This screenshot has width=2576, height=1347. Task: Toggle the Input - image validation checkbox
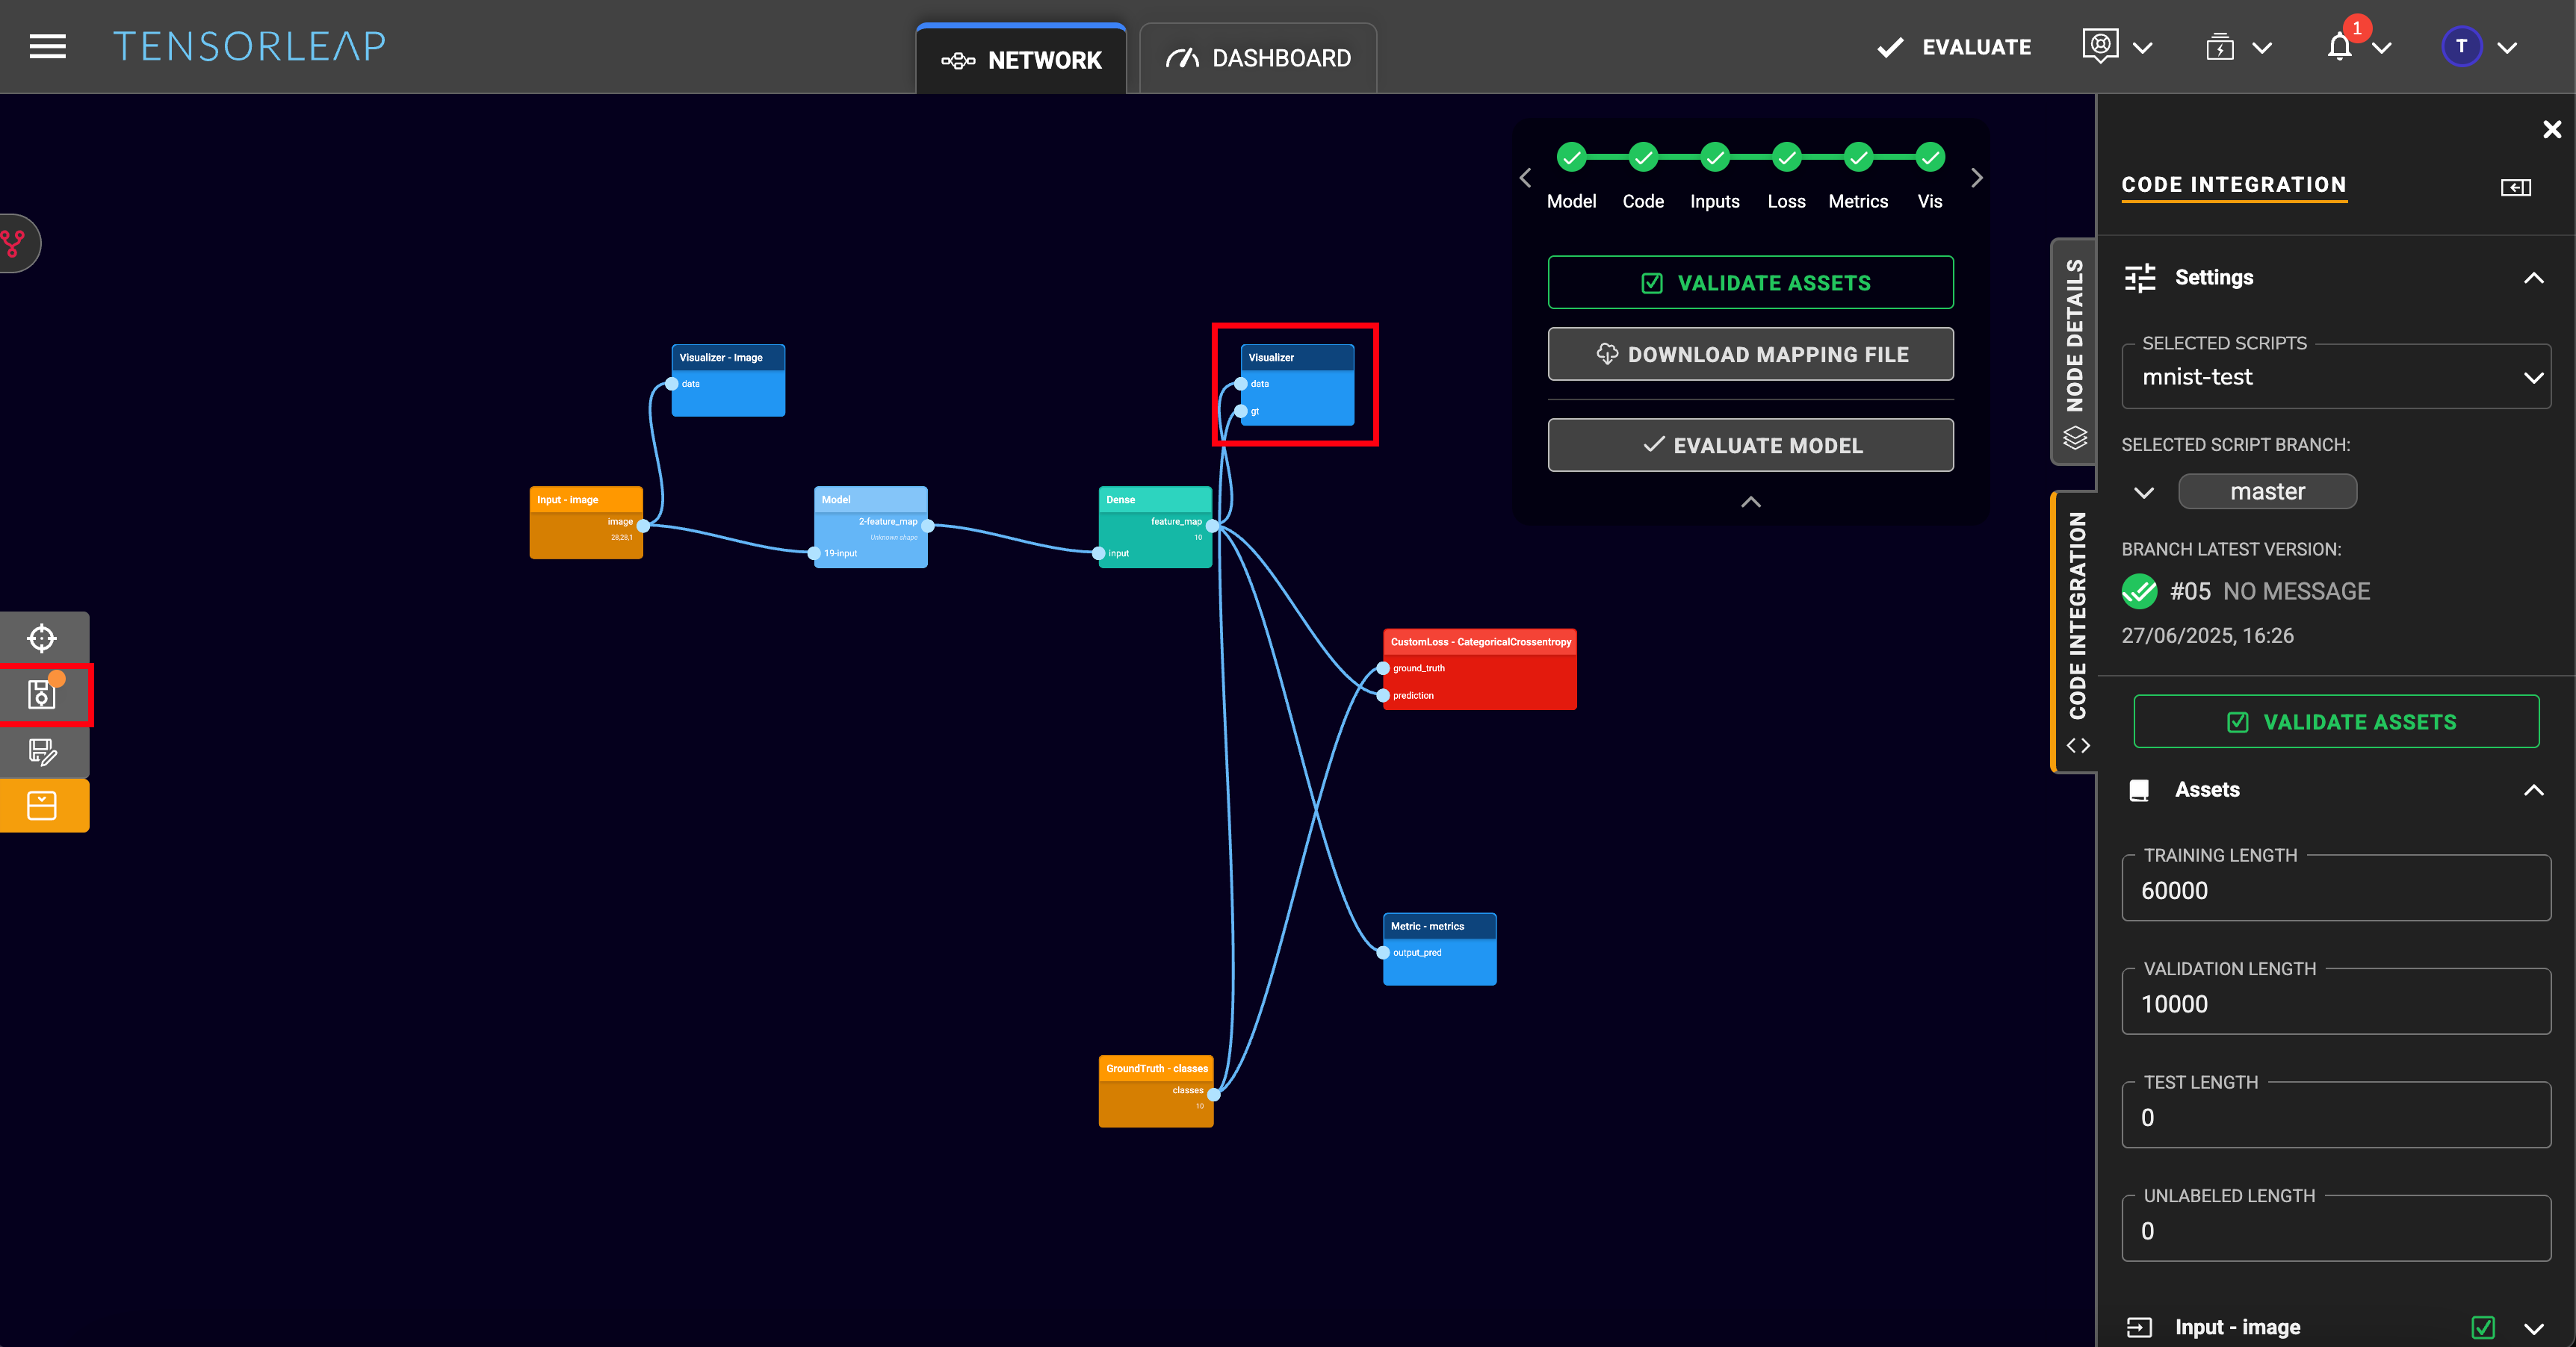[x=2482, y=1327]
